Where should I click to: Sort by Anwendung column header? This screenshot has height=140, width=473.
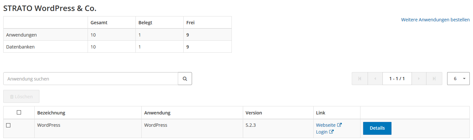tap(157, 113)
